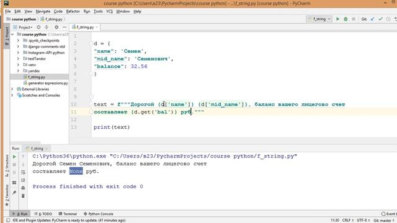Open the Project view dropdown
Image resolution: width=397 pixels, height=223 pixels.
pos(25,27)
